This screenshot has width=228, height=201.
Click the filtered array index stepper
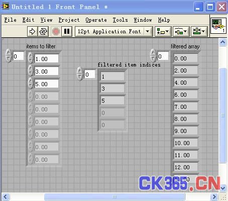point(153,55)
